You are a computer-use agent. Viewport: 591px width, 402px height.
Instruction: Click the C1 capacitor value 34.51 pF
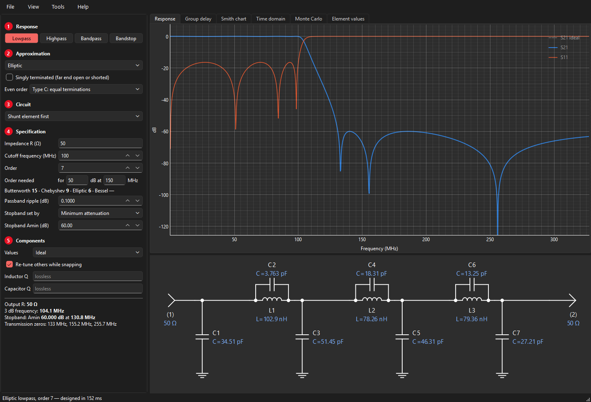pos(228,342)
